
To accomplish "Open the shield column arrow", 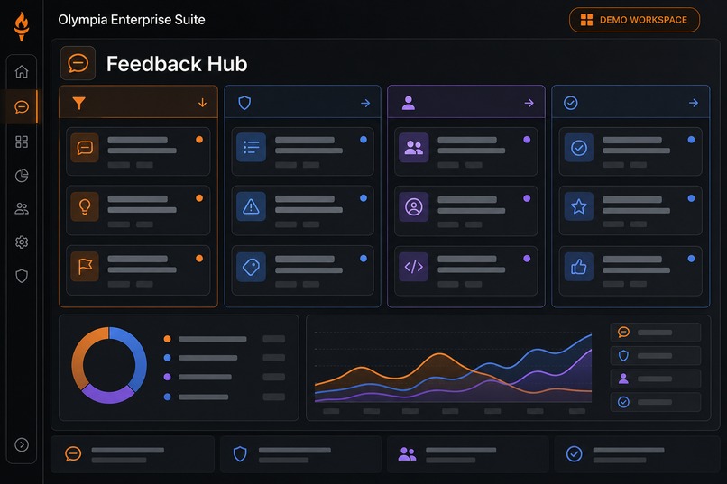I will pyautogui.click(x=365, y=103).
